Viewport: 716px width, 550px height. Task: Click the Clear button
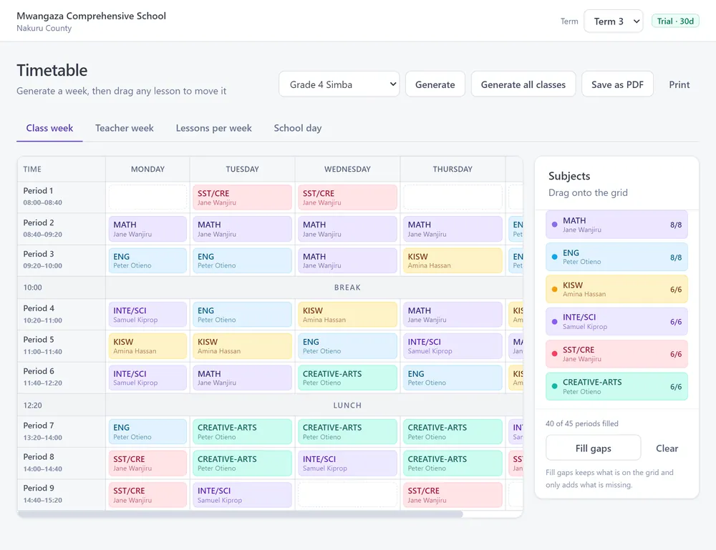tap(667, 448)
